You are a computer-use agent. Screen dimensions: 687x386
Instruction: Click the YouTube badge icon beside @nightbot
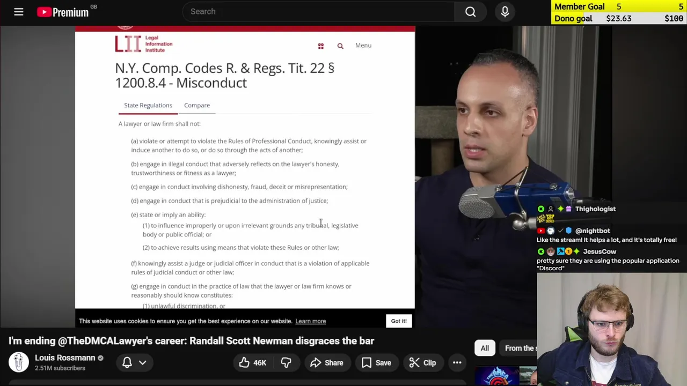point(541,231)
